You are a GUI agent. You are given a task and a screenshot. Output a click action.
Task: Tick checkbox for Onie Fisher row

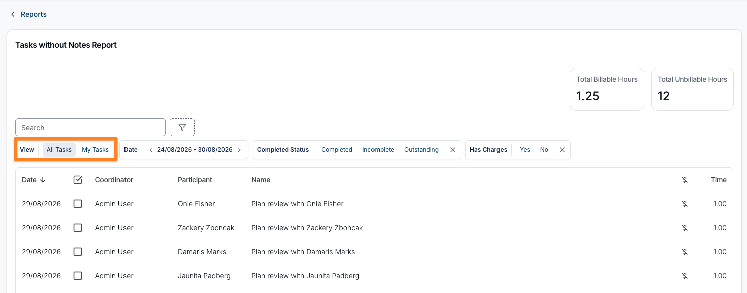78,204
